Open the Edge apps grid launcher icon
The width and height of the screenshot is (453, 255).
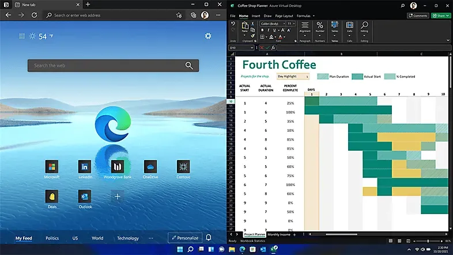click(22, 36)
